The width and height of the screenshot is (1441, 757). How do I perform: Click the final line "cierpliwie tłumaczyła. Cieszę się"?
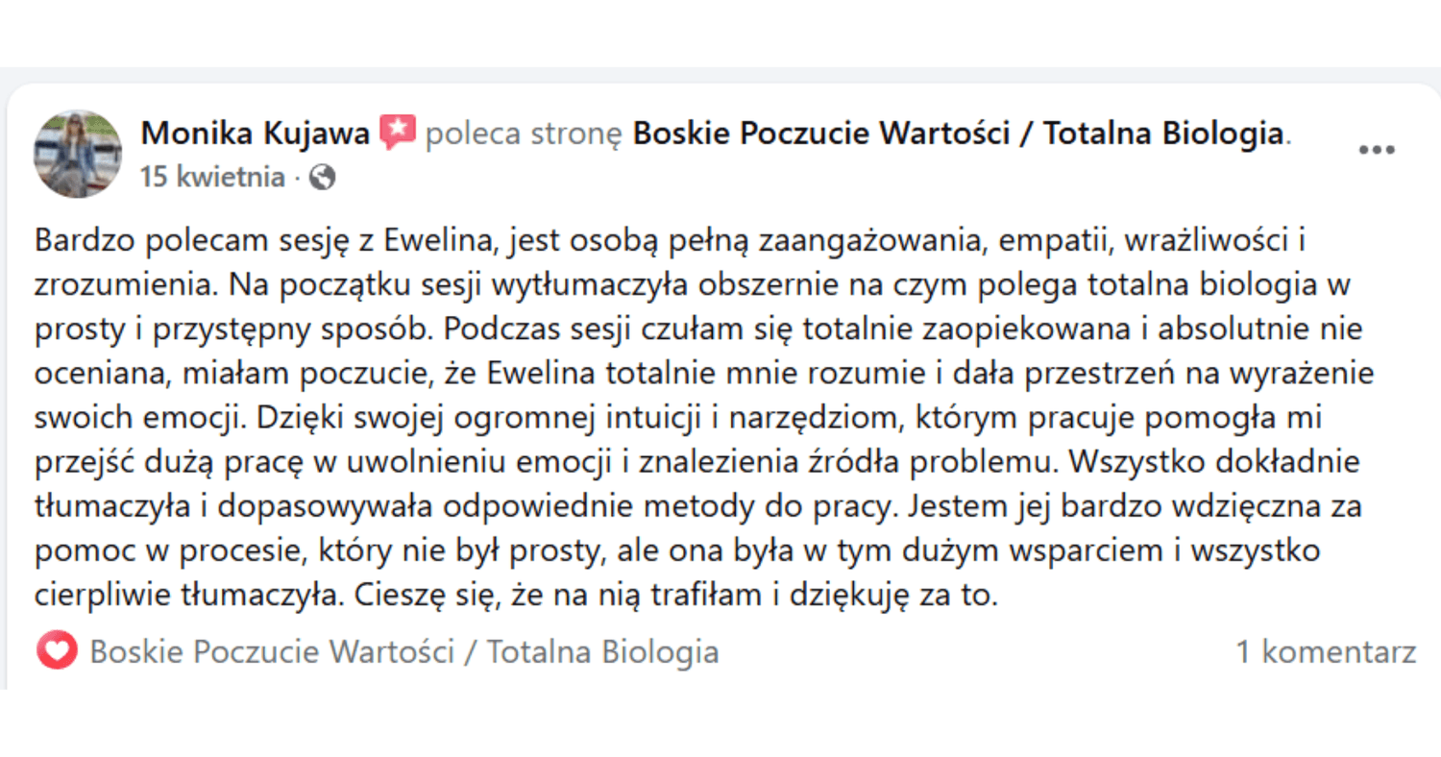pos(517,595)
